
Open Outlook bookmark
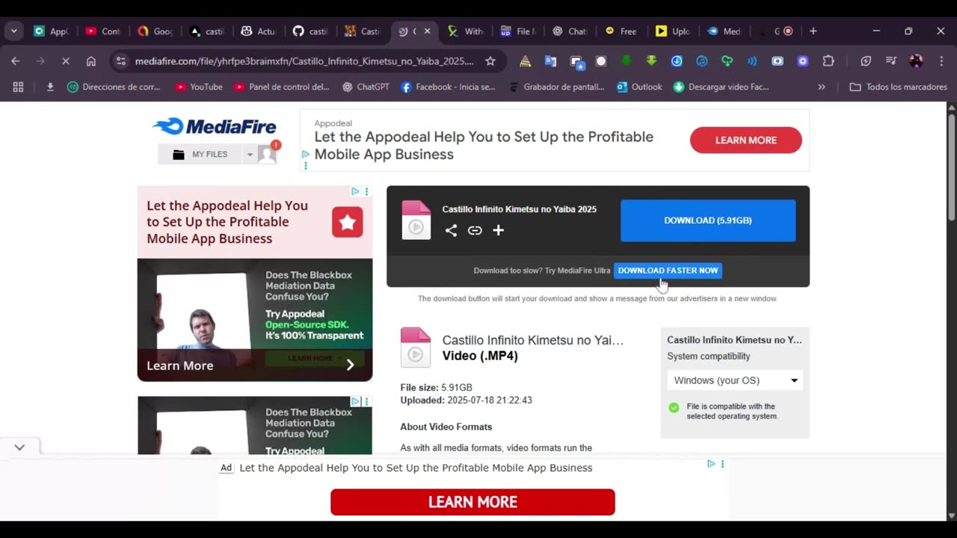coord(639,87)
